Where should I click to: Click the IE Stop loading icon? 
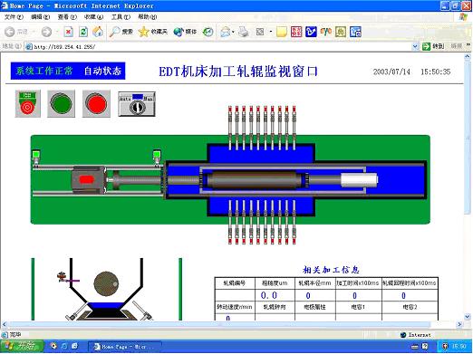click(69, 32)
